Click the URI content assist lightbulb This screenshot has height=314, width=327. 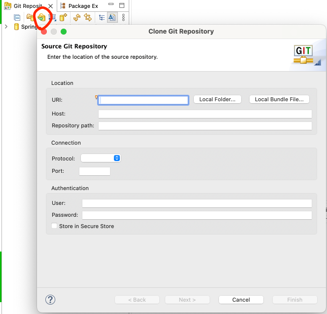coord(96,97)
